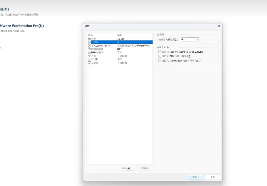Click the 添加(A)... add button
267x186 pixels.
pos(127,168)
